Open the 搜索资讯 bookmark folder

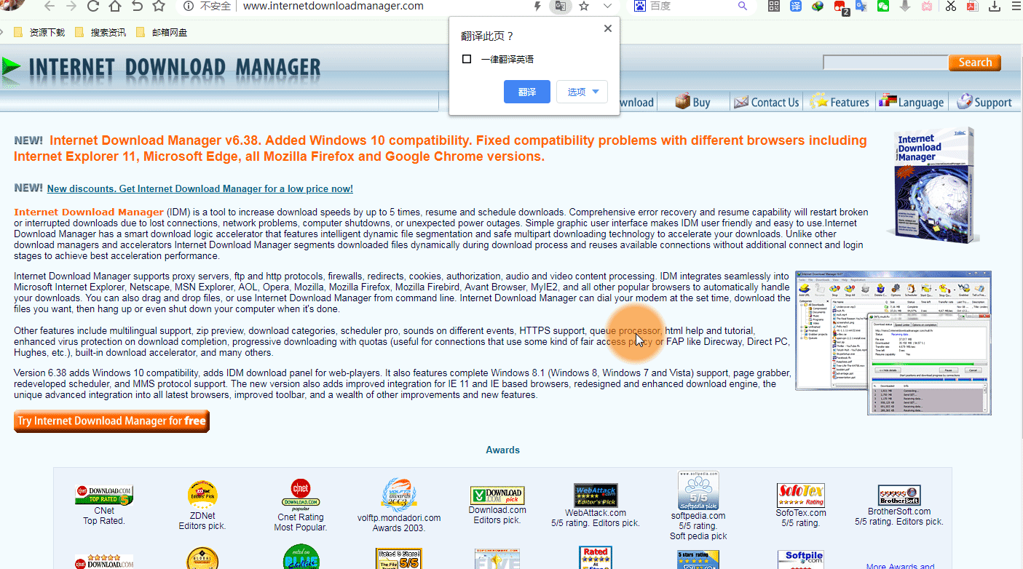click(x=100, y=32)
